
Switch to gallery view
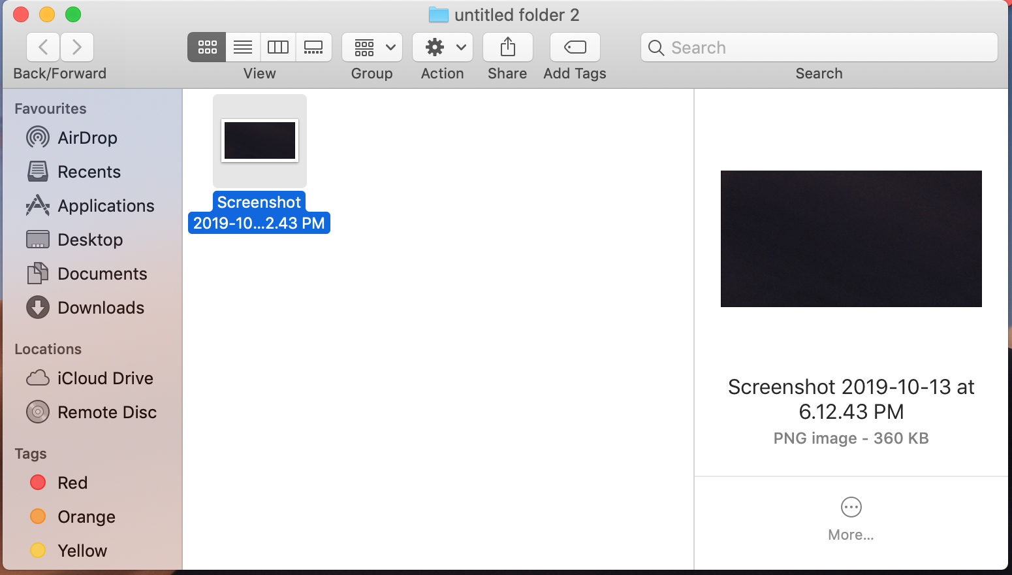point(313,47)
